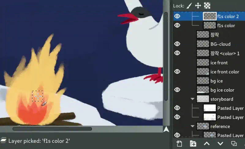Toggle visibility of ice front color layer
This screenshot has height=149, width=245.
click(x=177, y=71)
